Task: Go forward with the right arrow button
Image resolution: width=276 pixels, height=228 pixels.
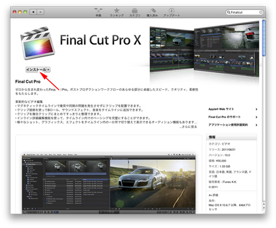Action: pos(40,12)
